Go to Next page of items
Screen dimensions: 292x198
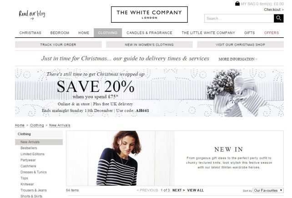(x=178, y=190)
